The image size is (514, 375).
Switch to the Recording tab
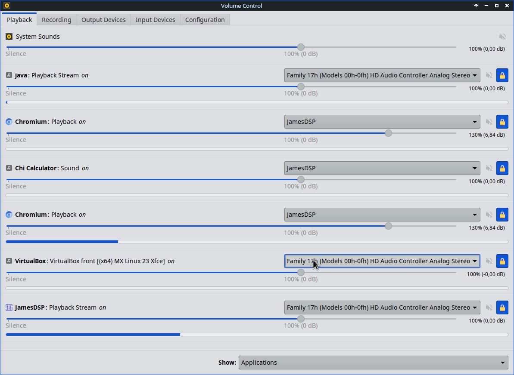coord(56,20)
